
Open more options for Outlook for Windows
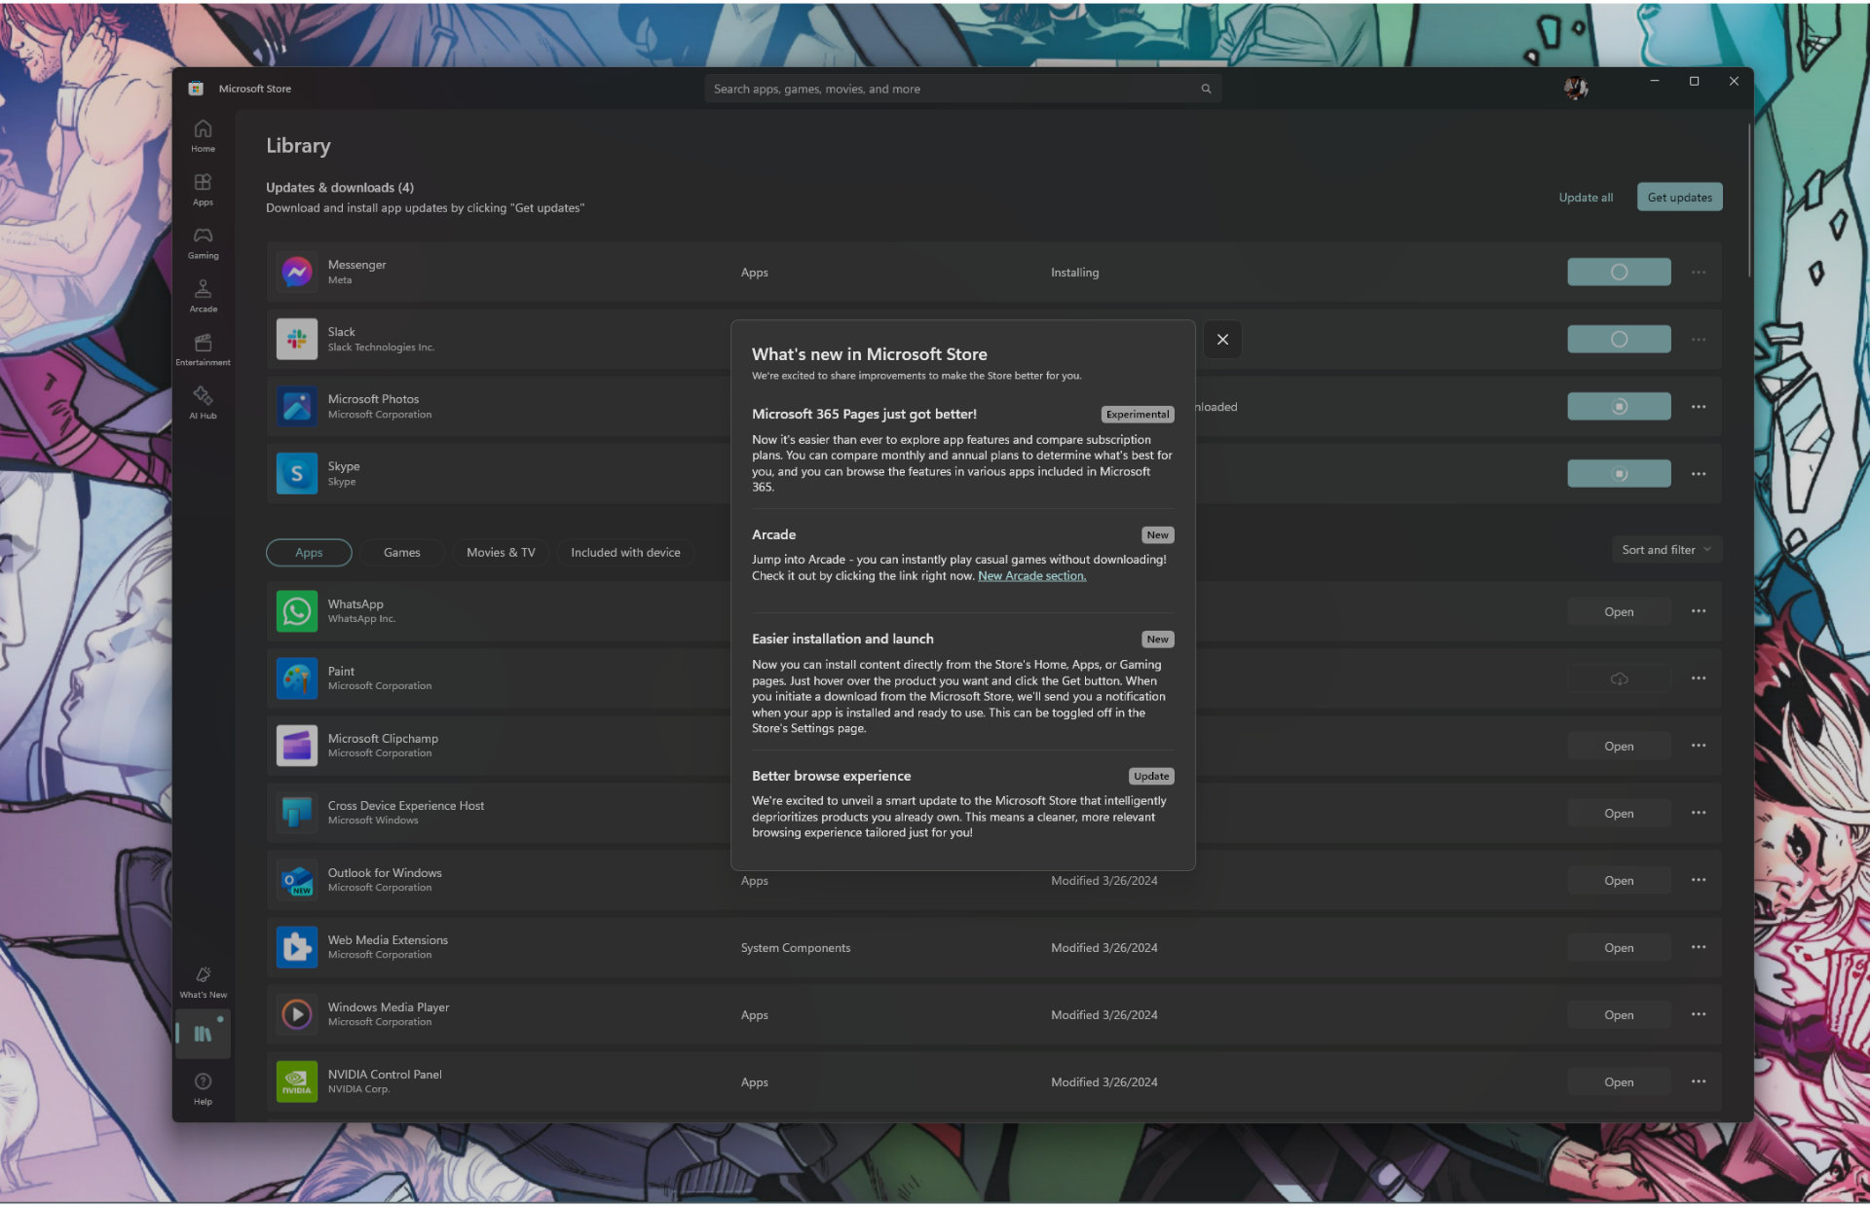tap(1699, 880)
